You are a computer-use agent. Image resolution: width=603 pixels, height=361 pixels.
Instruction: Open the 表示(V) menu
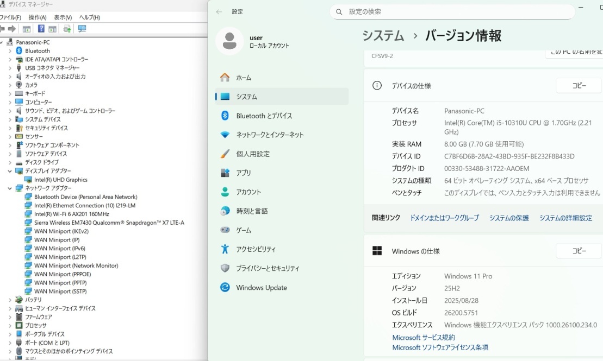coord(63,17)
